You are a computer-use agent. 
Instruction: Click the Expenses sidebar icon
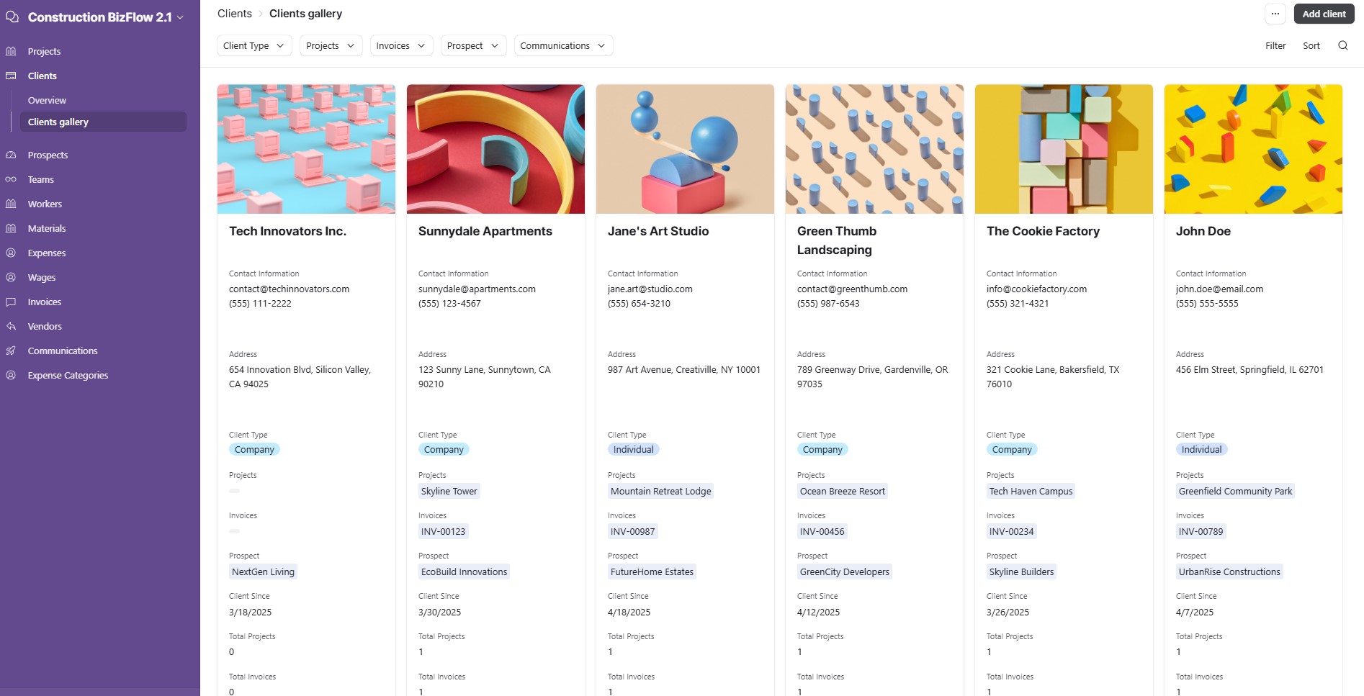tap(11, 253)
